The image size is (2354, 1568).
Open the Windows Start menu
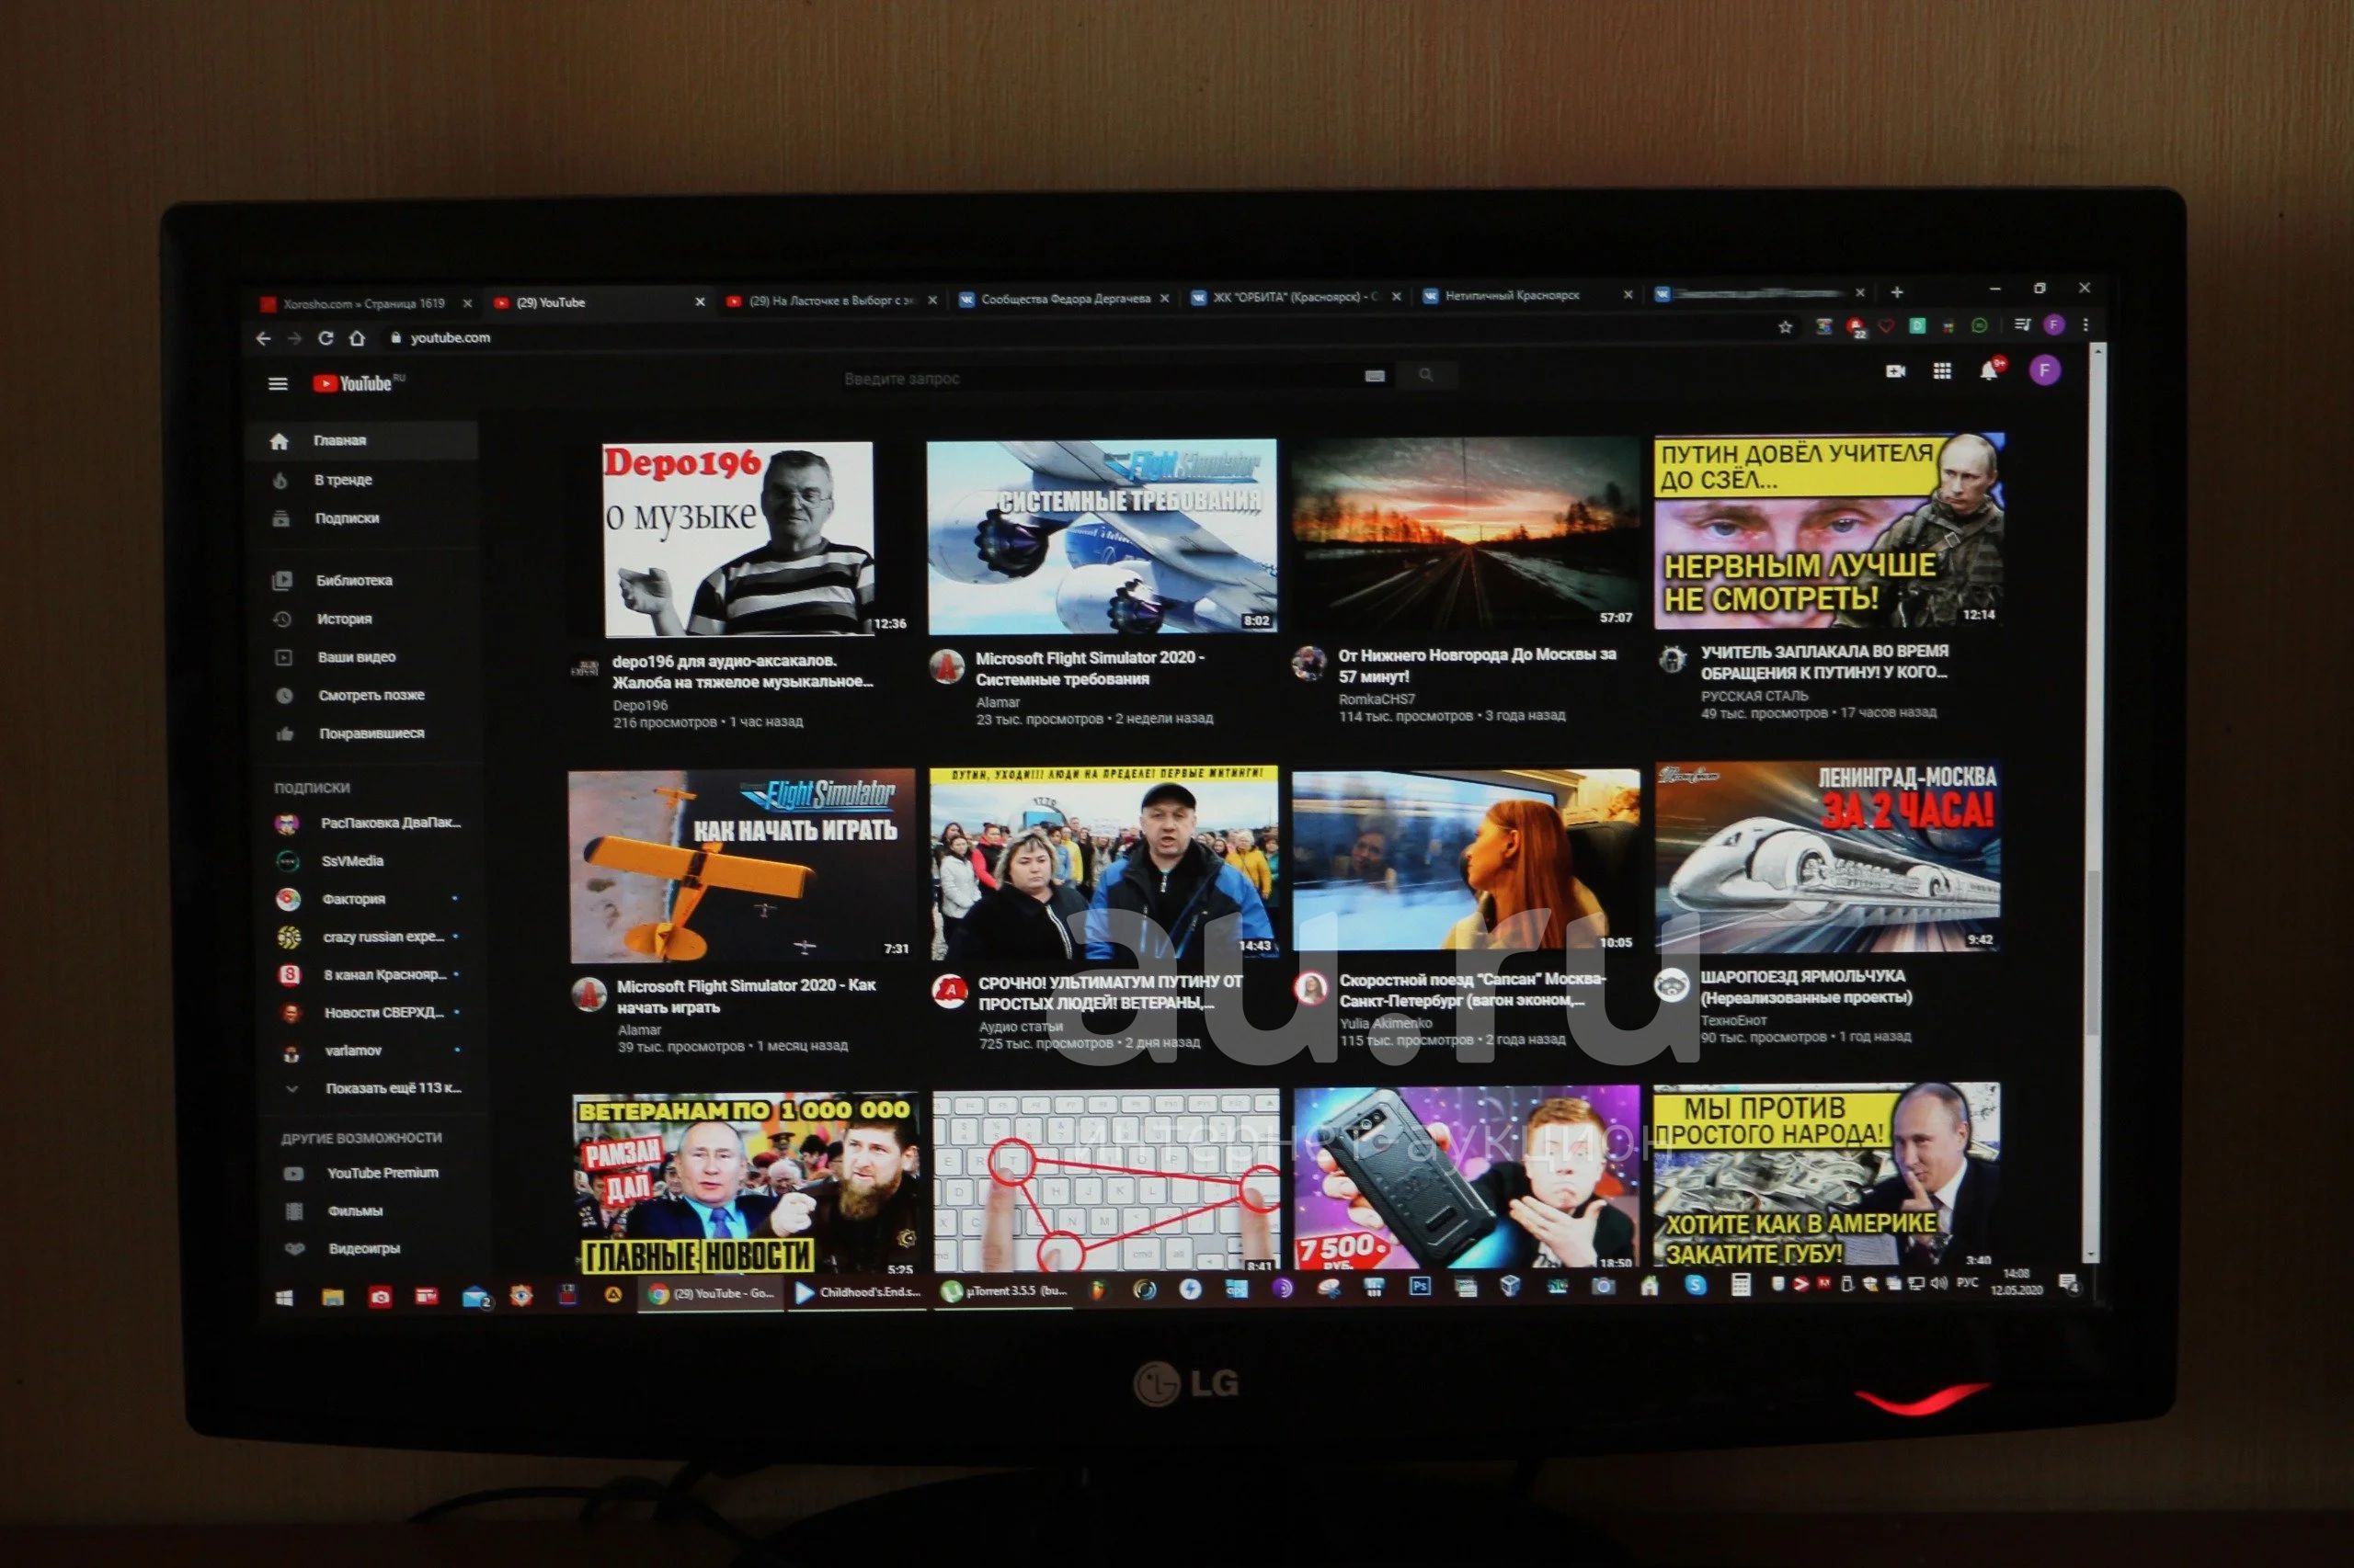coord(284,1298)
